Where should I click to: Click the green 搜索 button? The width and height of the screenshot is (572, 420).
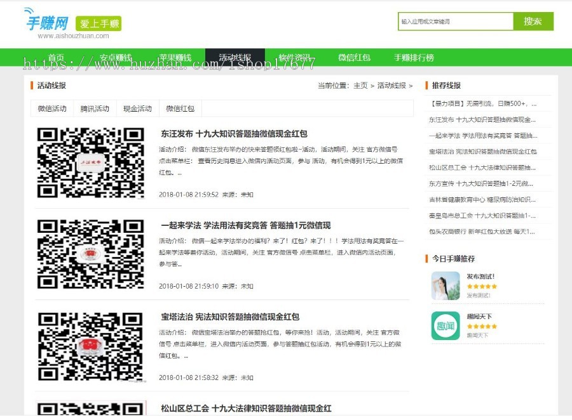(533, 22)
